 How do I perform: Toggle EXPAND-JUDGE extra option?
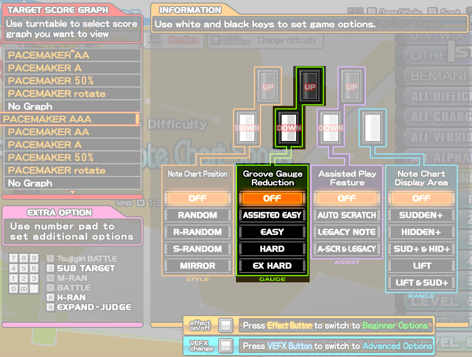click(89, 307)
